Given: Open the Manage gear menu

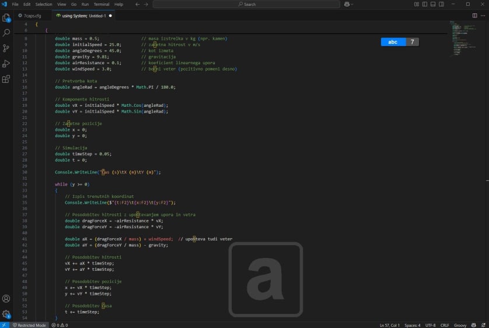Looking at the screenshot, I should [6, 314].
